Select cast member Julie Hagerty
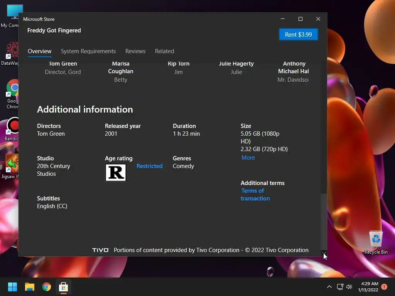This screenshot has width=395, height=296. point(236,68)
